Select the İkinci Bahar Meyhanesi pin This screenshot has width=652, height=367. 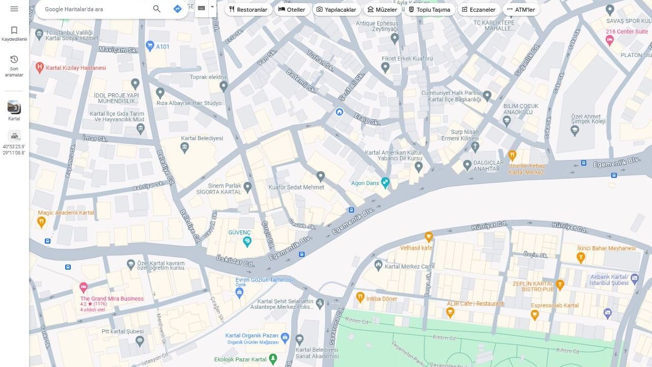click(581, 257)
